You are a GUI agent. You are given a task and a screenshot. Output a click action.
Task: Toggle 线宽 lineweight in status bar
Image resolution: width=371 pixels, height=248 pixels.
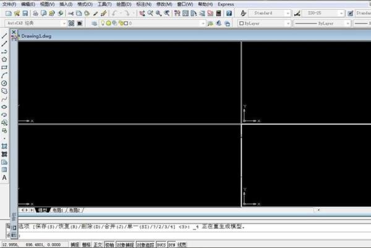(x=182, y=245)
